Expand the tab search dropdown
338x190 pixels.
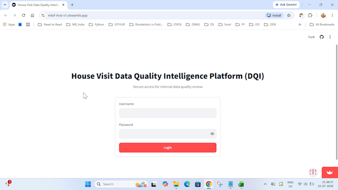(5, 5)
